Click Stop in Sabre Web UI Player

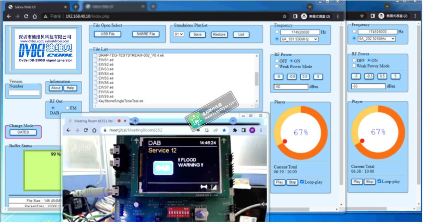tap(292, 182)
